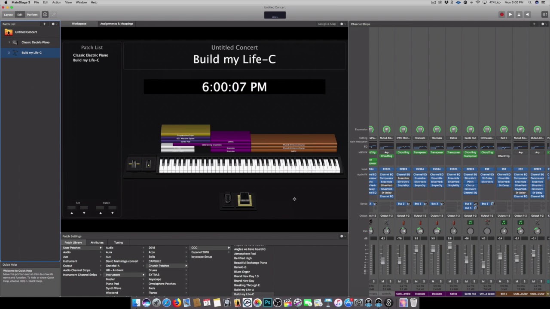Click the pitch bend wheel beside the keyboard
Viewport: 550px width, 309px height.
click(134, 164)
